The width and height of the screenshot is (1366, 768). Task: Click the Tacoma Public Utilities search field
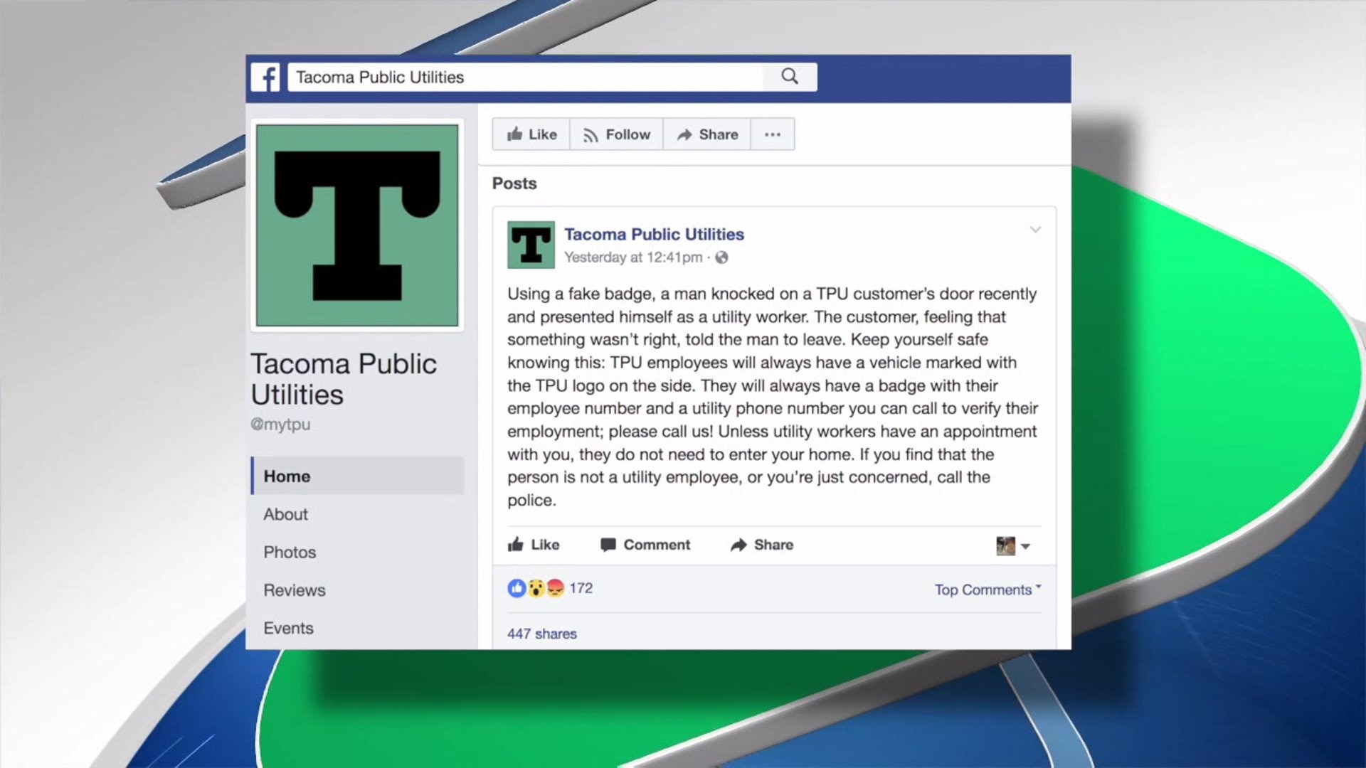point(525,77)
